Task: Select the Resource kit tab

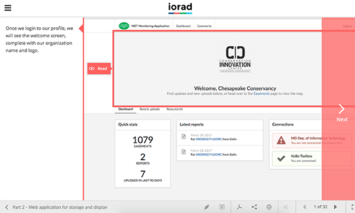Action: point(175,109)
